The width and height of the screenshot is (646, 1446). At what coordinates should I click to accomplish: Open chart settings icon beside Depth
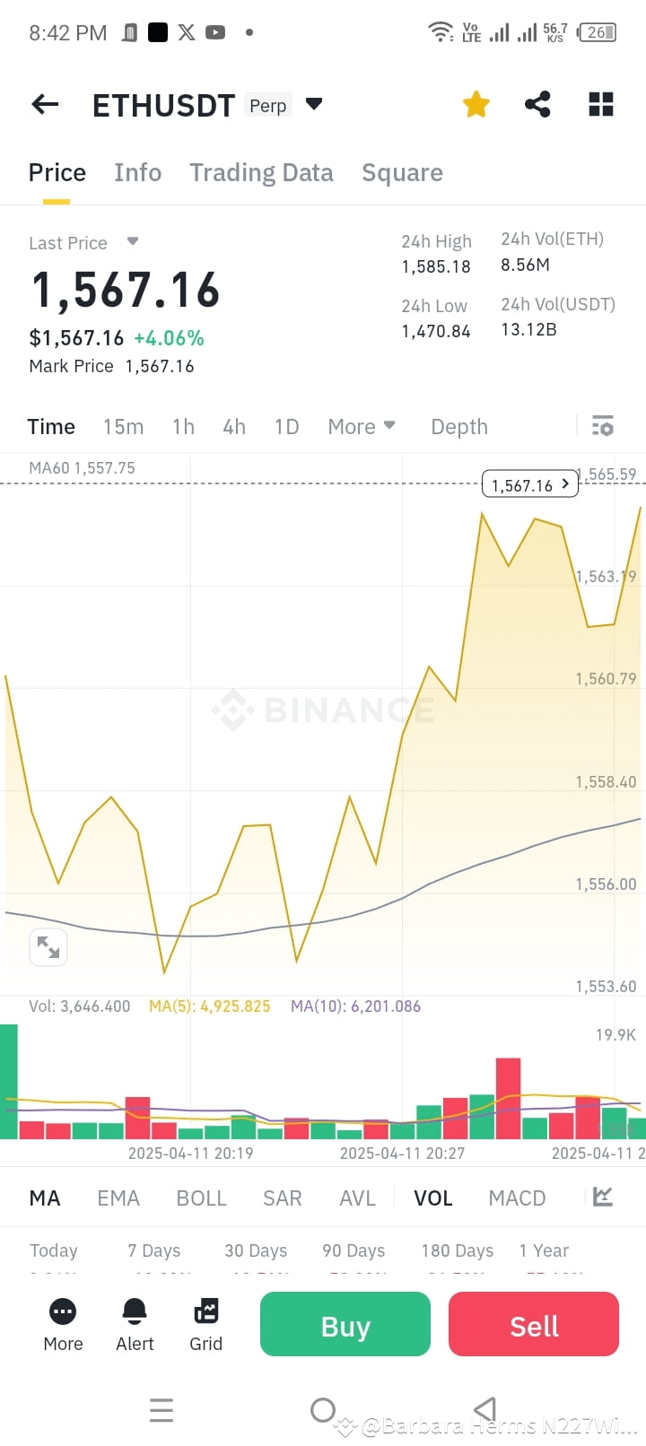(603, 426)
